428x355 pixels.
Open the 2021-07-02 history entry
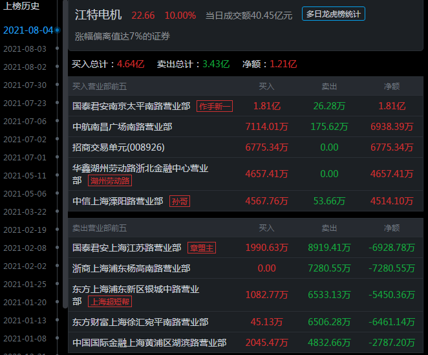(25, 140)
